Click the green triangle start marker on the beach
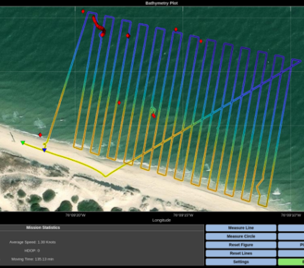304x268 pixels. 22,142
